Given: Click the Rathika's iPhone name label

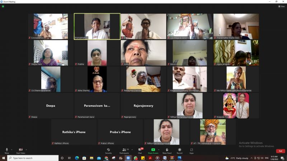Looking at the screenshot, I should pos(61,143).
